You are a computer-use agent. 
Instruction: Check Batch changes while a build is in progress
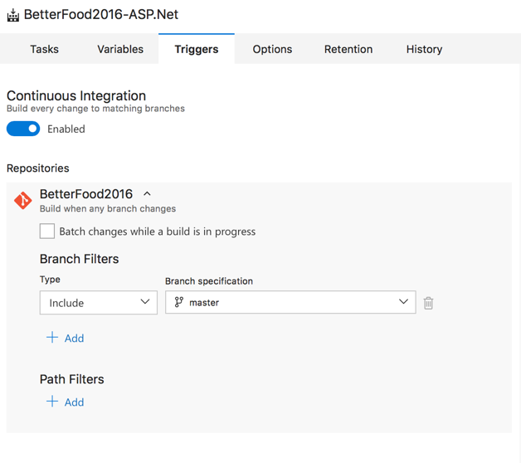pos(47,231)
